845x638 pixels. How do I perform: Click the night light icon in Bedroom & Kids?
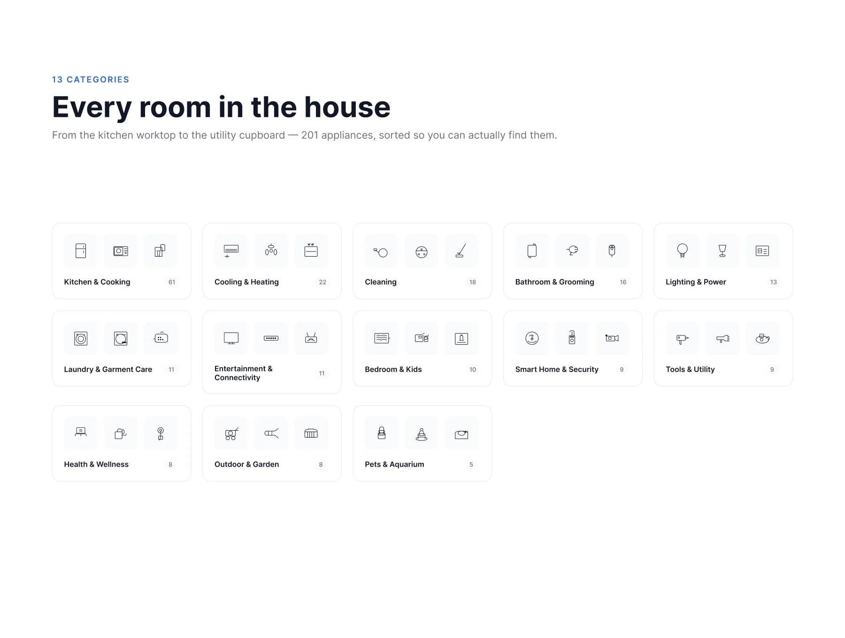click(x=461, y=338)
